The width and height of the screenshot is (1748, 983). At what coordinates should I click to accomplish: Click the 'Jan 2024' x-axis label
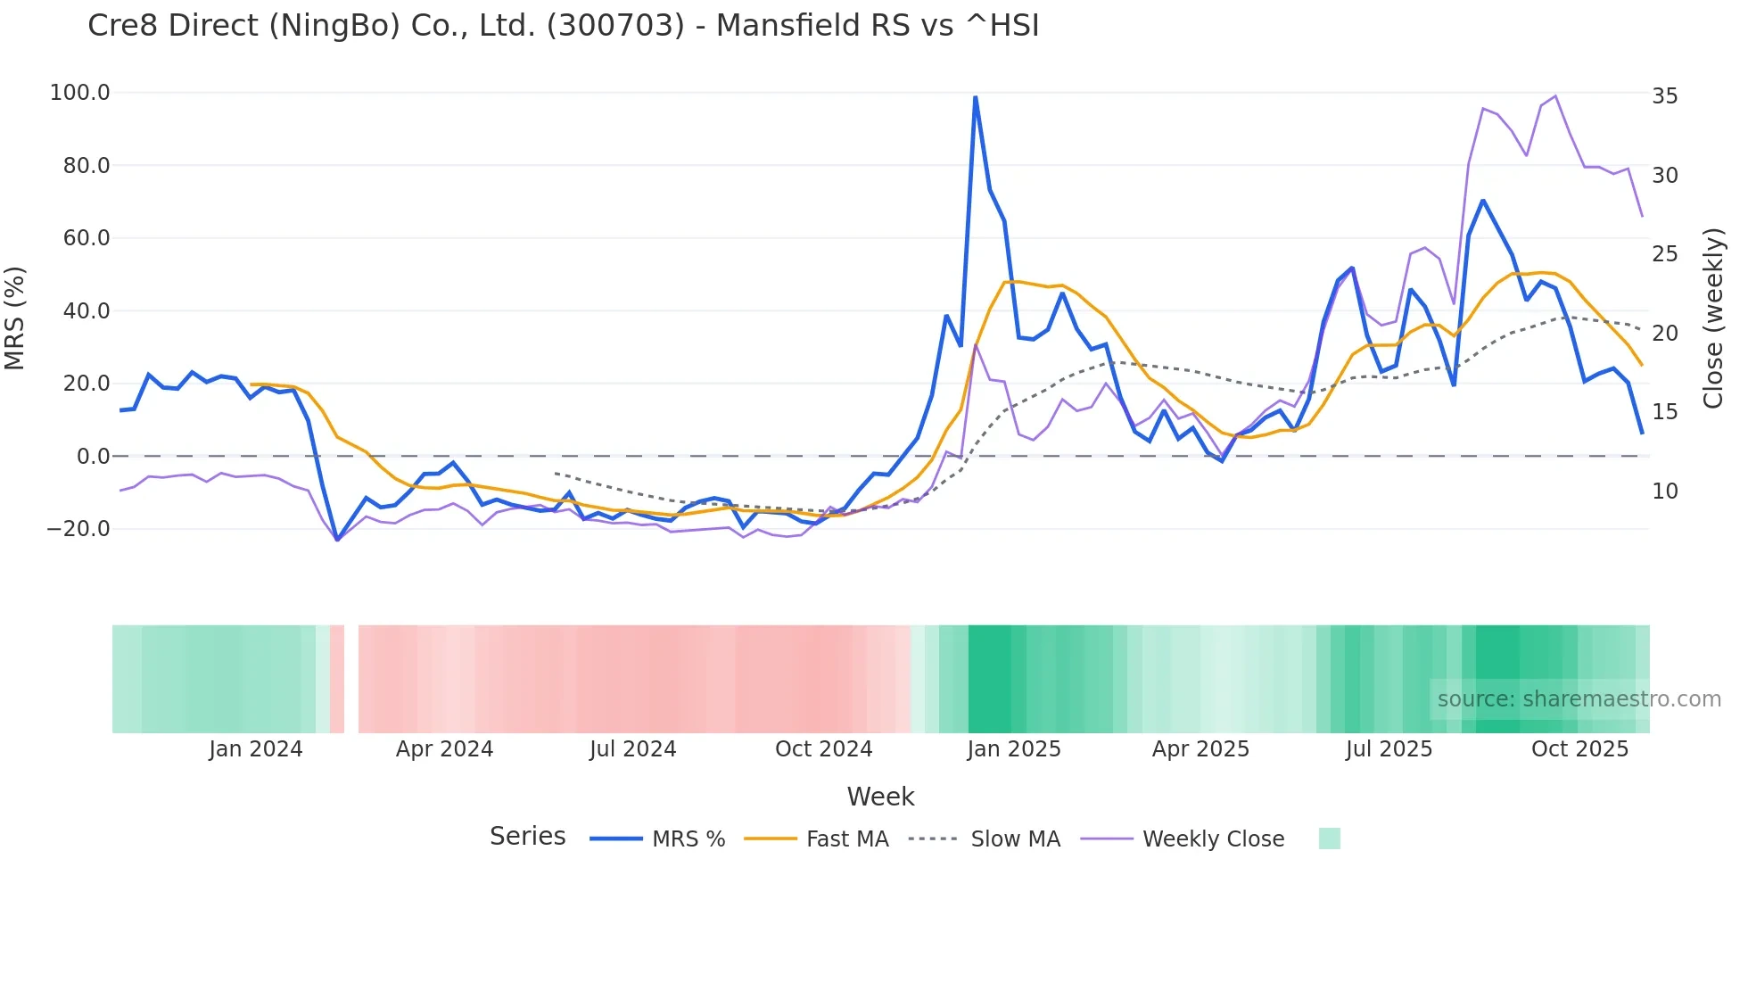pos(256,749)
